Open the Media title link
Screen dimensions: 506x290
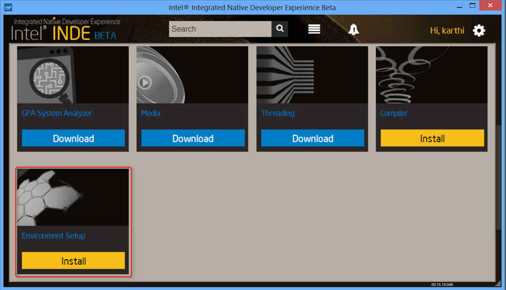click(x=151, y=113)
